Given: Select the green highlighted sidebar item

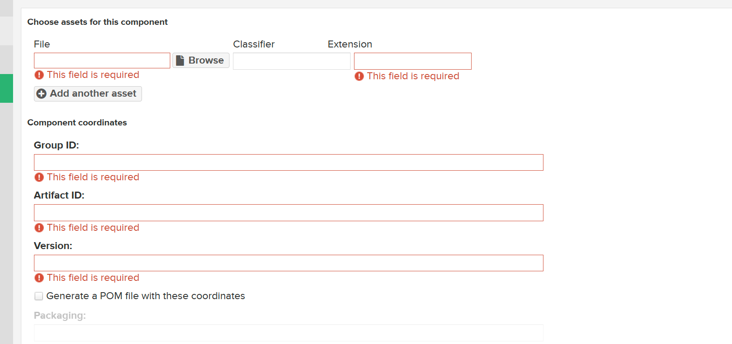Looking at the screenshot, I should (x=7, y=88).
